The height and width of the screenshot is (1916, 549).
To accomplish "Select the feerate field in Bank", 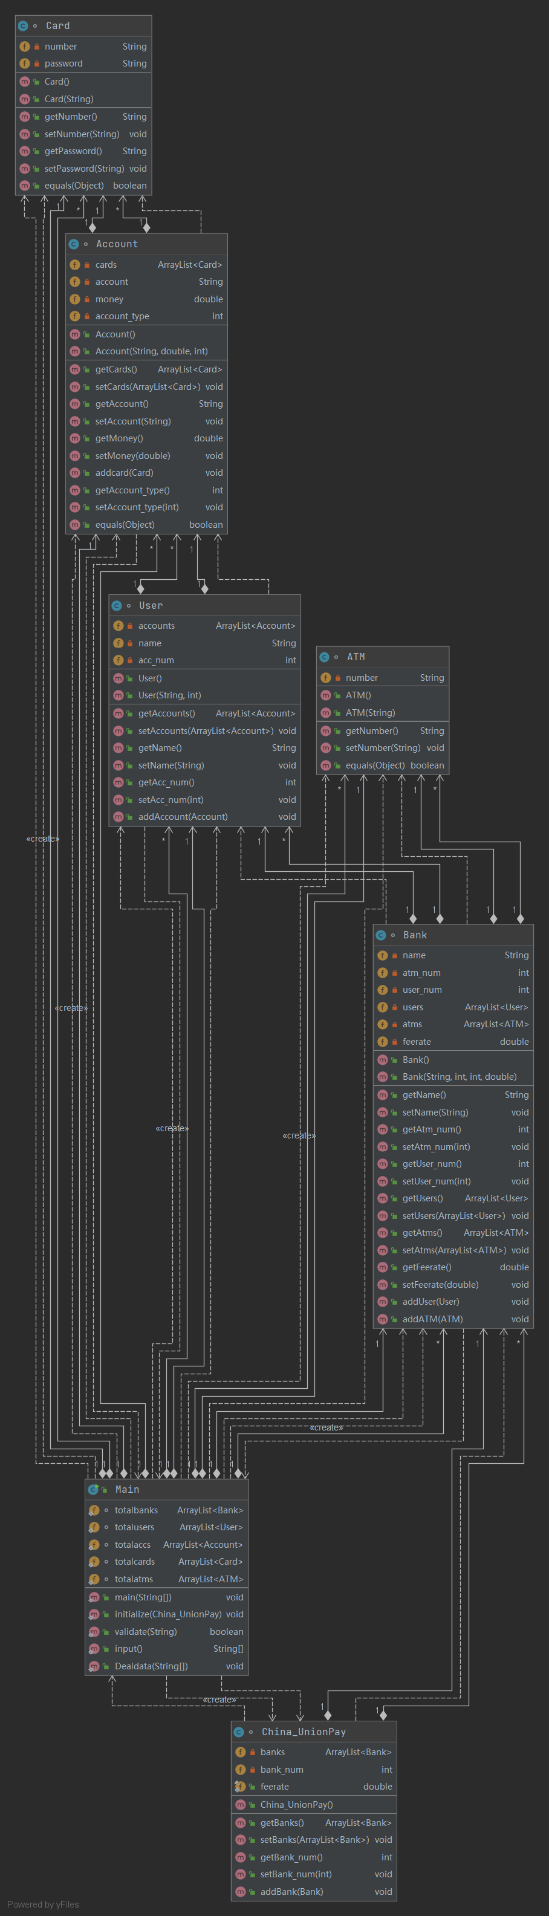I will tap(417, 1041).
